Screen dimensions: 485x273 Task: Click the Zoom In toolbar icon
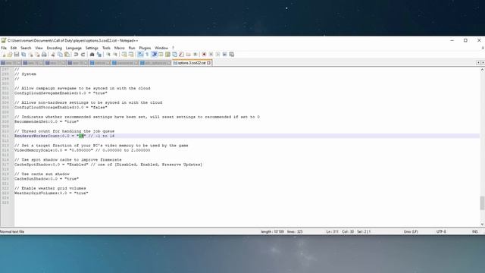point(108,55)
